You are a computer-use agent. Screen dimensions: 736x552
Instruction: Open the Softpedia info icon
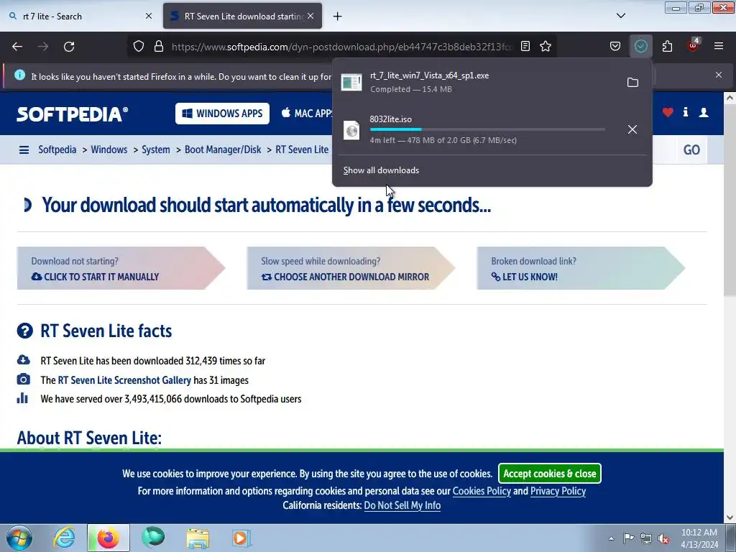click(x=686, y=112)
